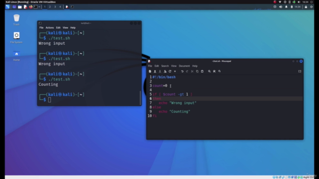The width and height of the screenshot is (319, 179).
Task: Click the Undo icon in Mousepad toolbar
Action: click(x=182, y=71)
